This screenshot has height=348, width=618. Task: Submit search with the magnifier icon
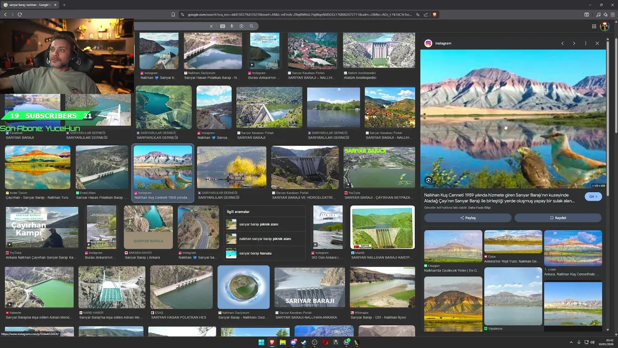pos(252,26)
